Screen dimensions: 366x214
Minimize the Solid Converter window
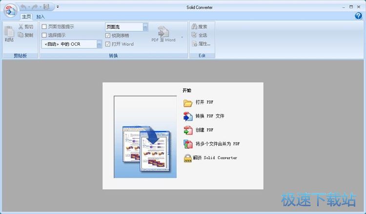(344, 7)
